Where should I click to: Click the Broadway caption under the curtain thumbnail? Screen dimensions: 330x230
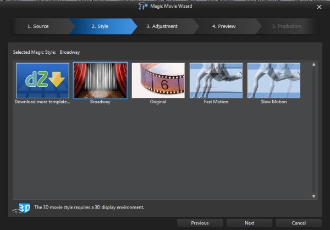[100, 102]
